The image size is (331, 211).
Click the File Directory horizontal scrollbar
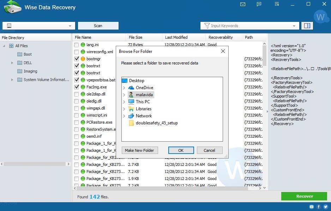[35, 164]
